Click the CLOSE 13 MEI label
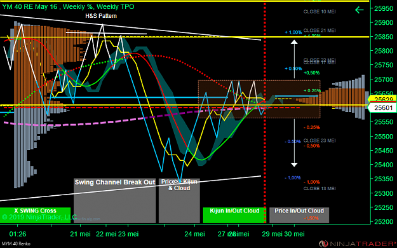Image resolution: width=397 pixels, height=248 pixels. 320,188
